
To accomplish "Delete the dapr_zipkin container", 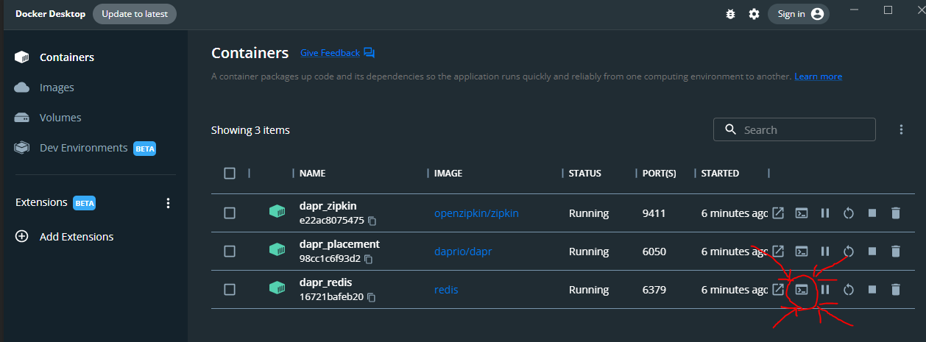I will pos(896,213).
